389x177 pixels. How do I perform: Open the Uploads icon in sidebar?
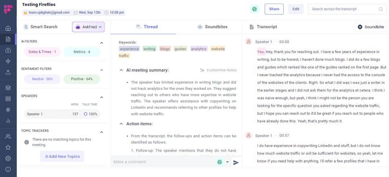pos(8,73)
